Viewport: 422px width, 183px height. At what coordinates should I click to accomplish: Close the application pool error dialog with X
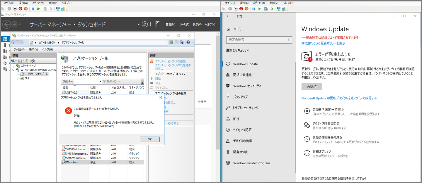pos(160,97)
